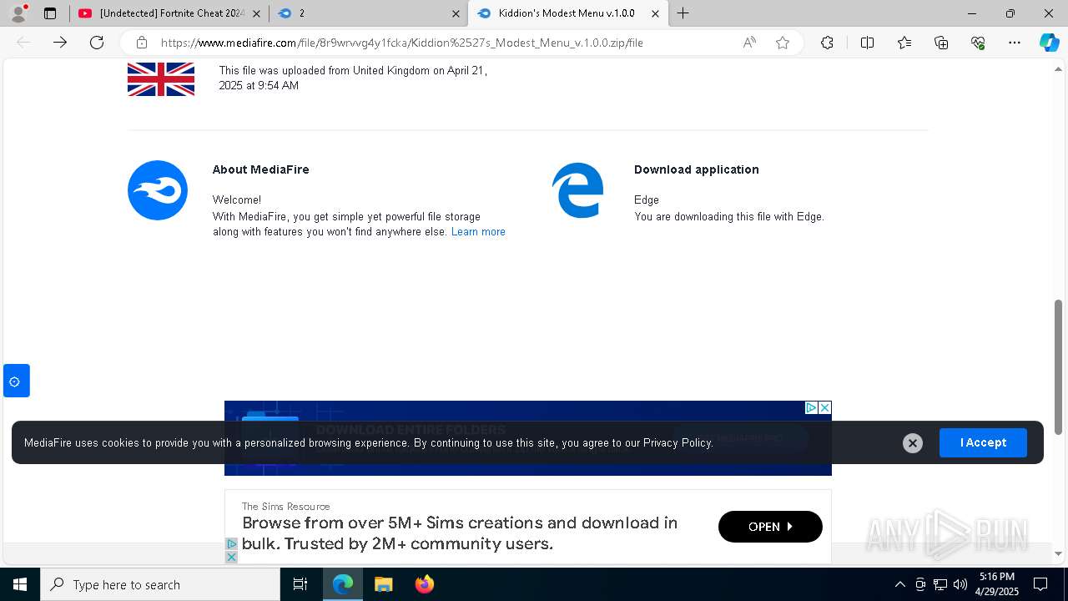This screenshot has height=601, width=1068.
Task: Click the United Kingdom flag image
Action: tap(161, 79)
